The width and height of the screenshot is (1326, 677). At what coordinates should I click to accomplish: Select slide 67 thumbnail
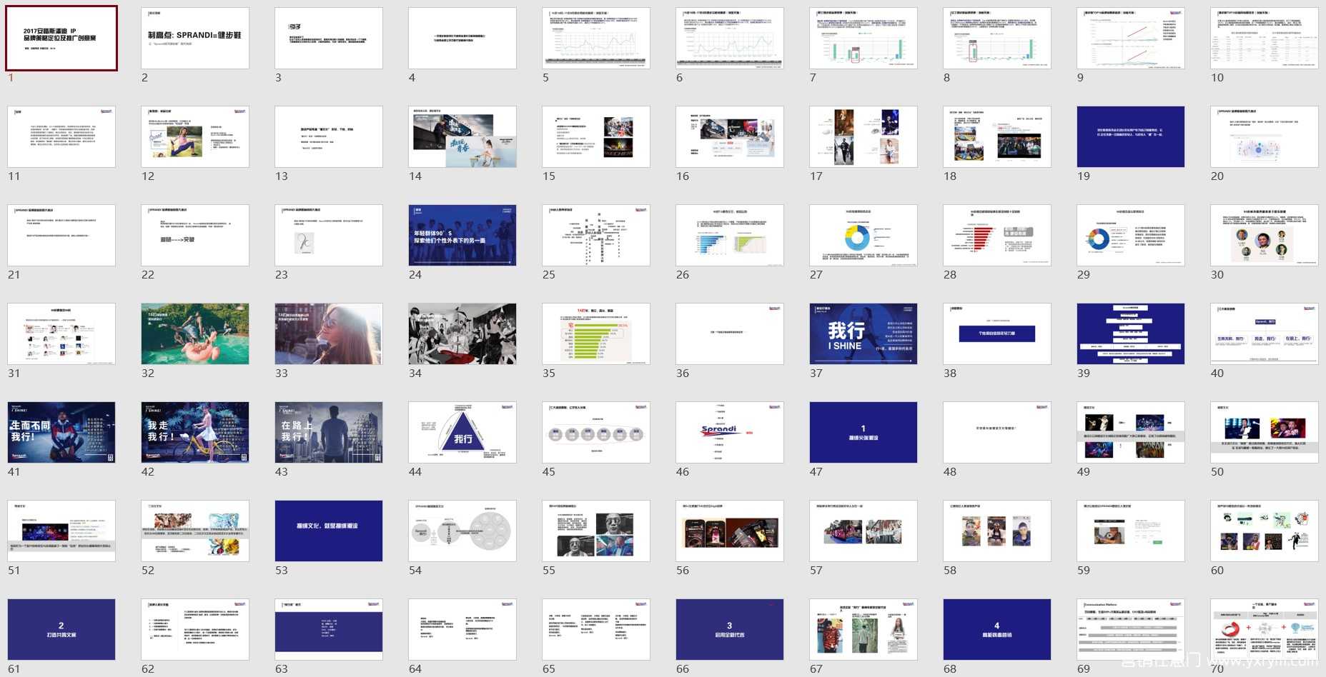(x=864, y=629)
